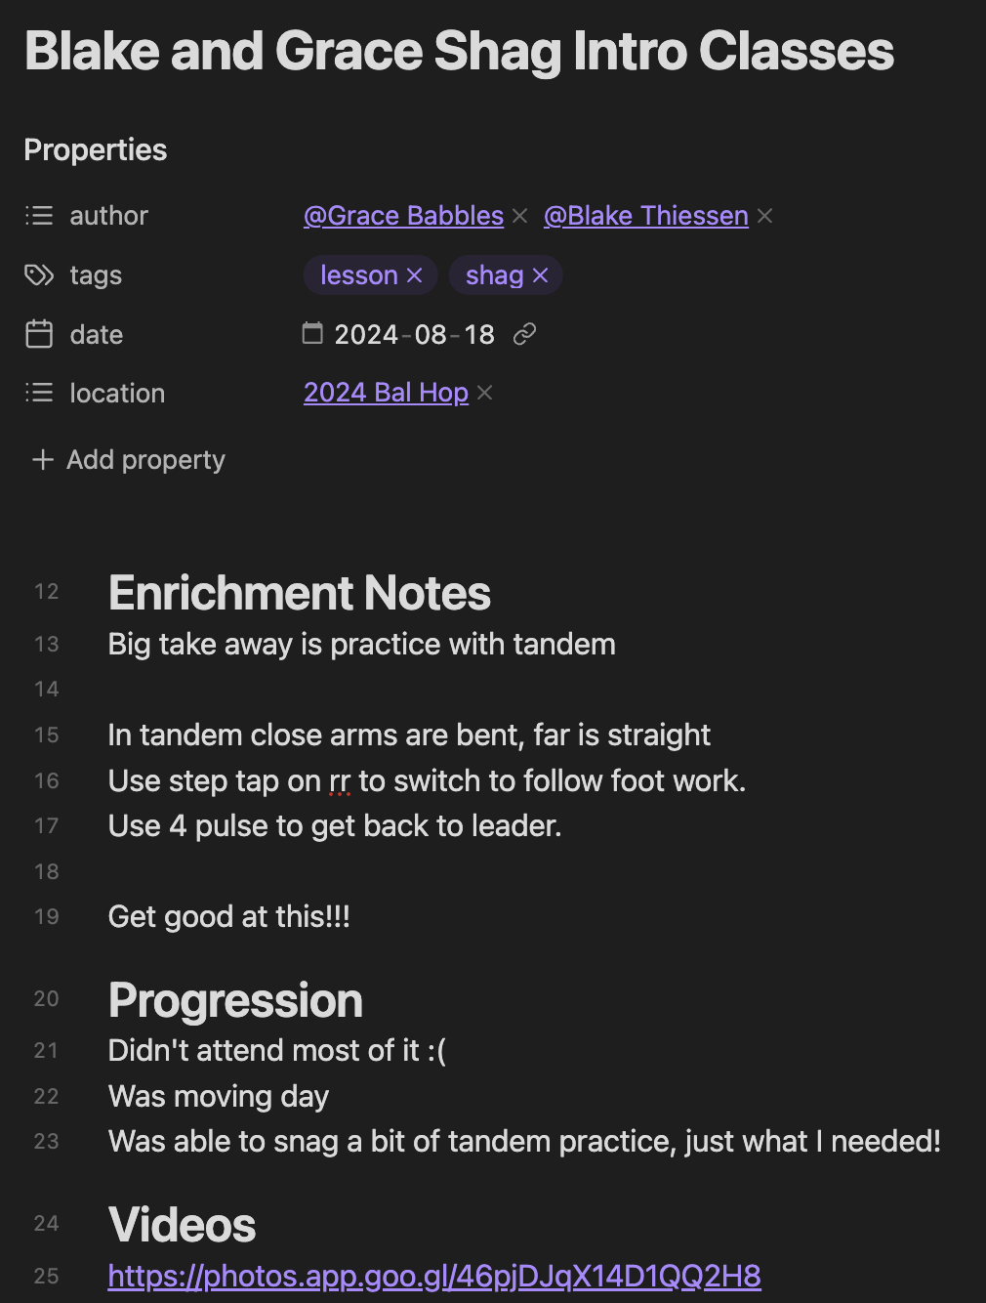Remove the shag tag
The width and height of the screenshot is (986, 1303).
[x=542, y=274]
